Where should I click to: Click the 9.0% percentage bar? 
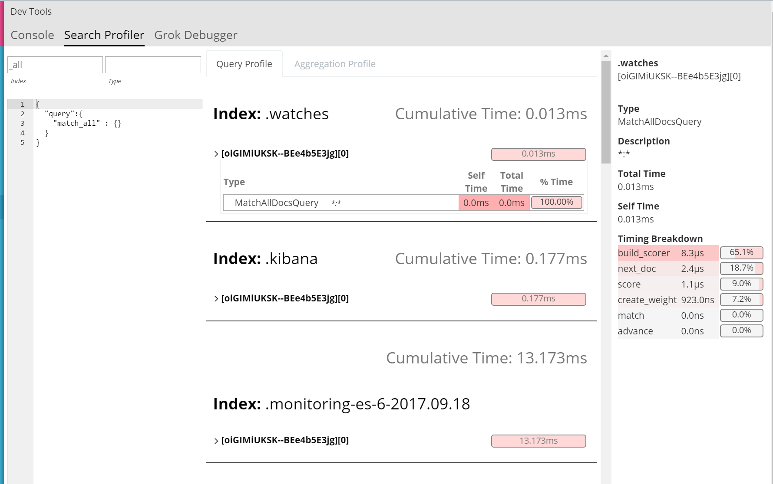[741, 284]
